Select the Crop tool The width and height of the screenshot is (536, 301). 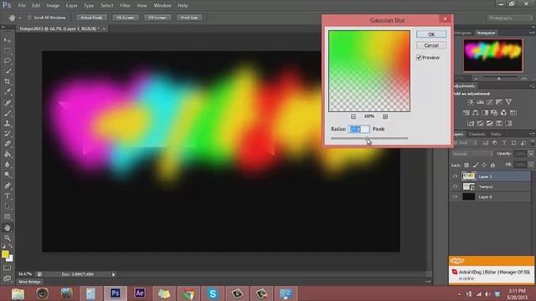(8, 81)
